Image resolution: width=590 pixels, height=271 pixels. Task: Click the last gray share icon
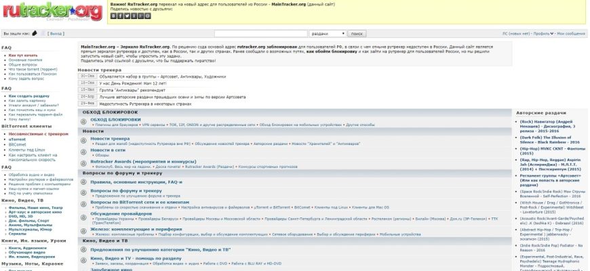coord(148,16)
